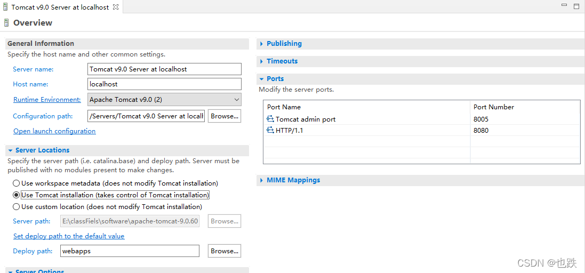The height and width of the screenshot is (273, 585).
Task: Select Use workspace metadata option
Action: tap(16, 183)
